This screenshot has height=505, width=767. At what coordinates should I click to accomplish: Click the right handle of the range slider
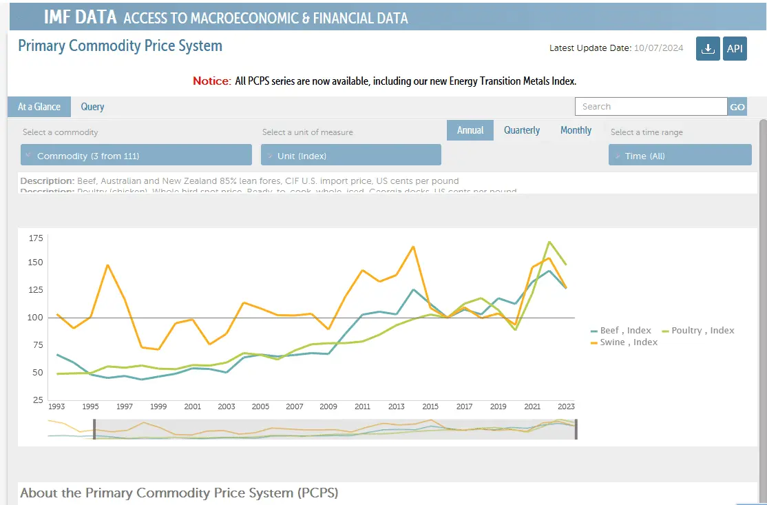575,429
